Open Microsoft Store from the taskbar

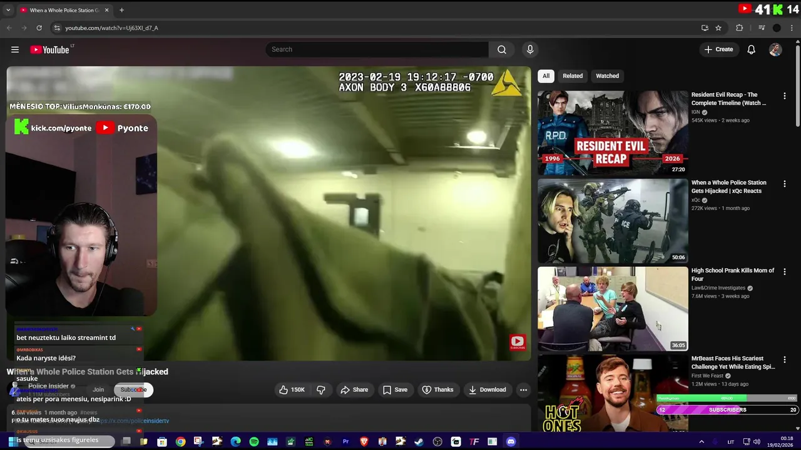pyautogui.click(x=162, y=442)
